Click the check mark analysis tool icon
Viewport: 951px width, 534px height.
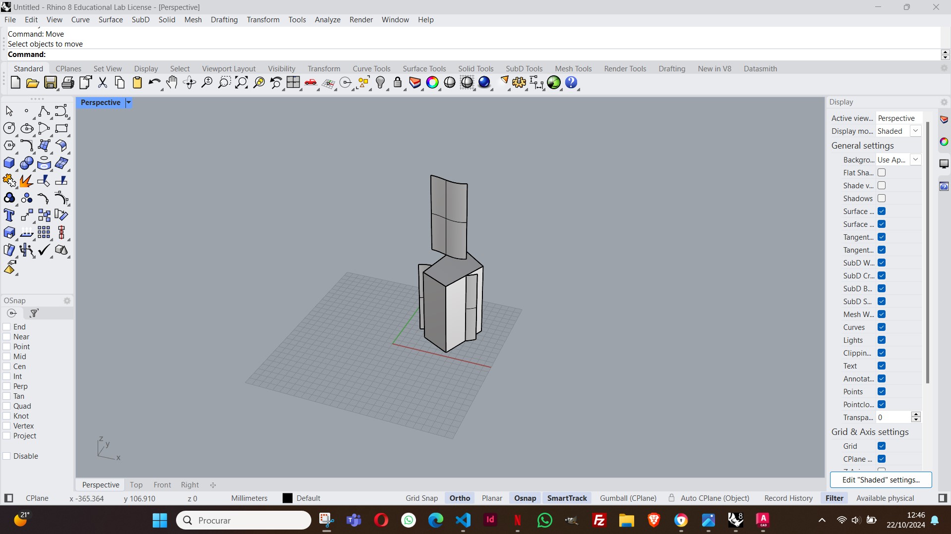pos(44,250)
